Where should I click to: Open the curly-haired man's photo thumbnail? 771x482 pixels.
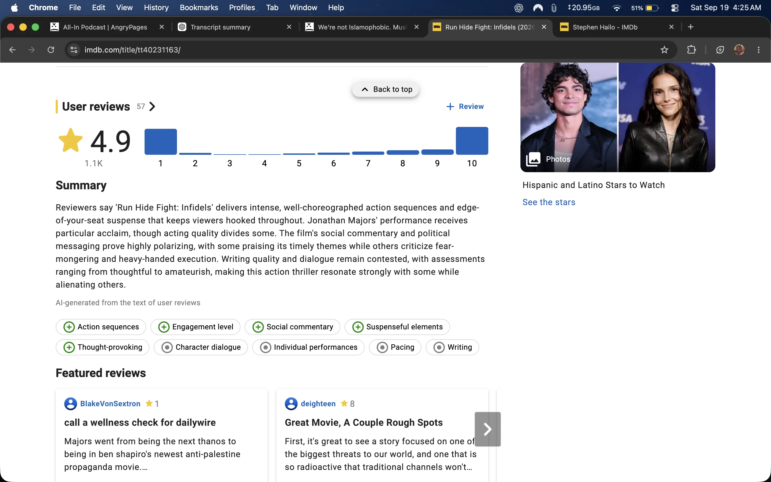click(569, 117)
